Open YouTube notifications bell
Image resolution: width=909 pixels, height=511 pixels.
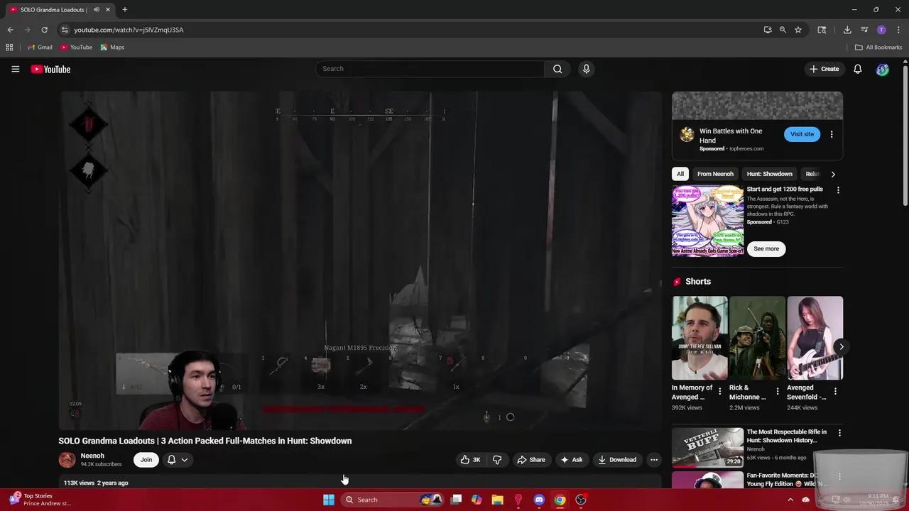pyautogui.click(x=857, y=69)
